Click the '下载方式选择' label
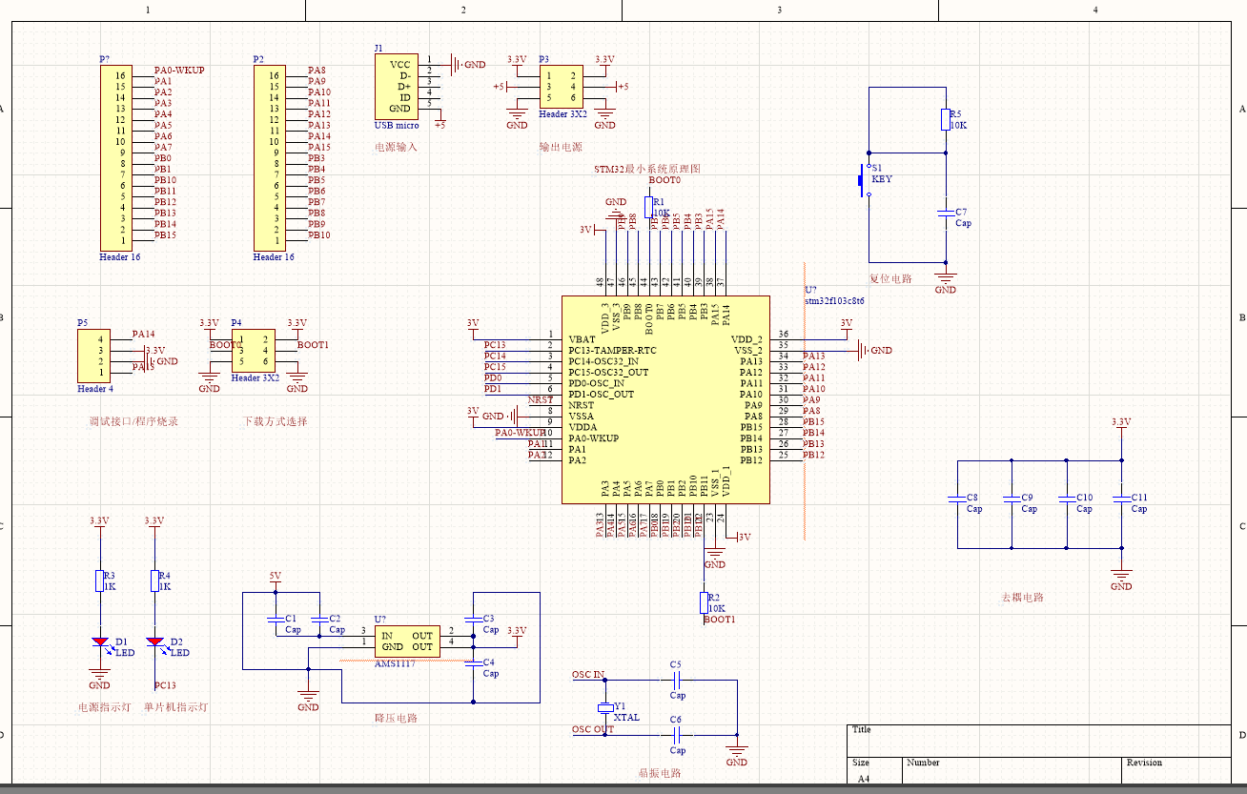The height and width of the screenshot is (794, 1247). point(276,421)
